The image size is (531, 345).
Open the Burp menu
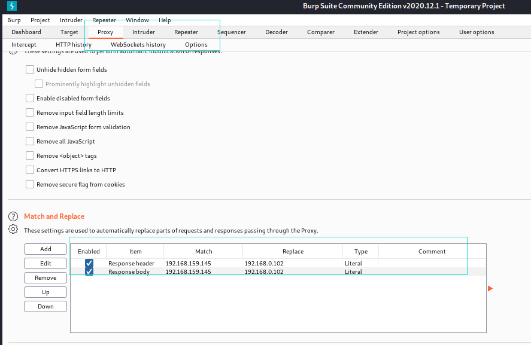[x=14, y=20]
